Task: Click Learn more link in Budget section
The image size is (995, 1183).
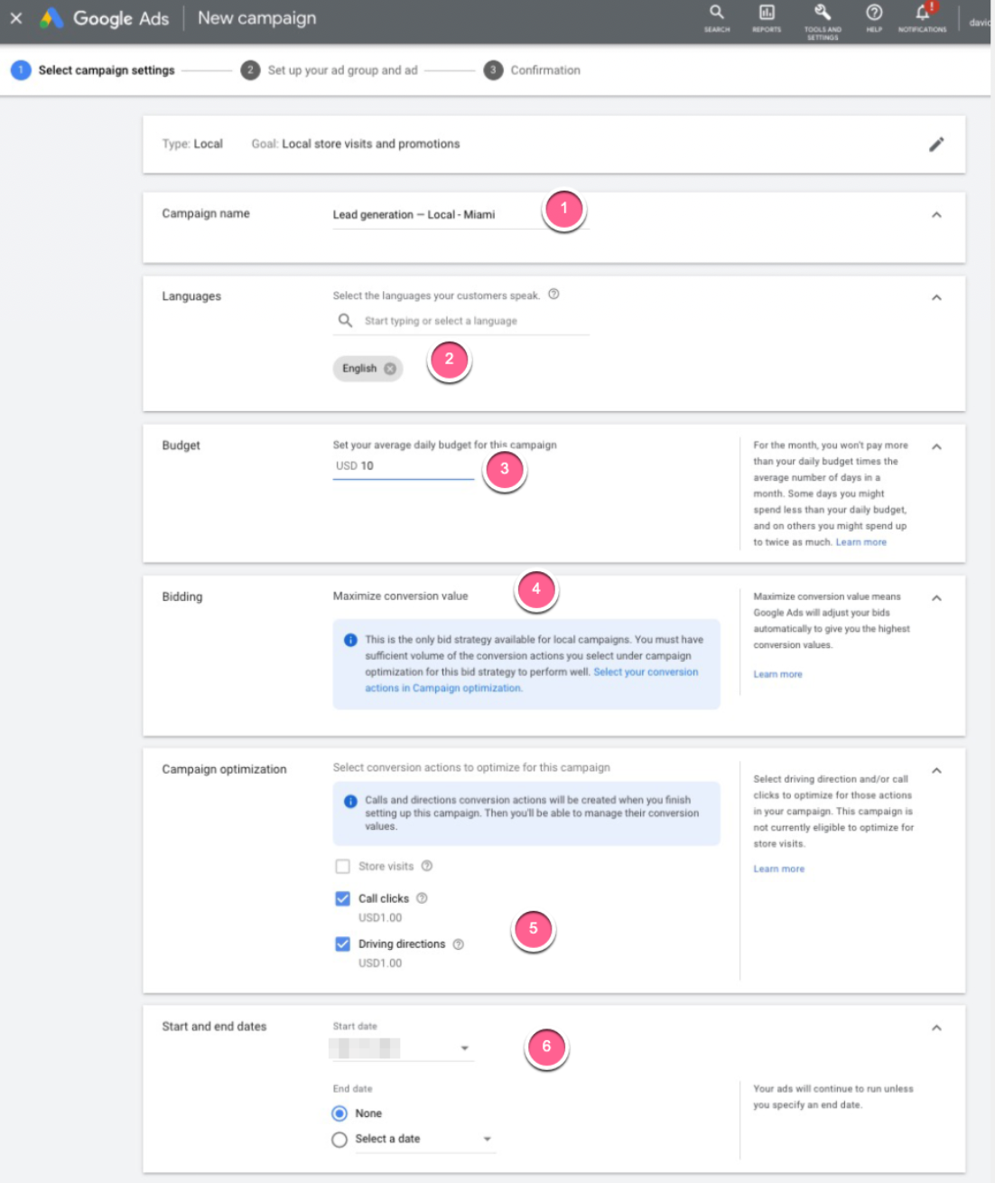Action: 860,542
